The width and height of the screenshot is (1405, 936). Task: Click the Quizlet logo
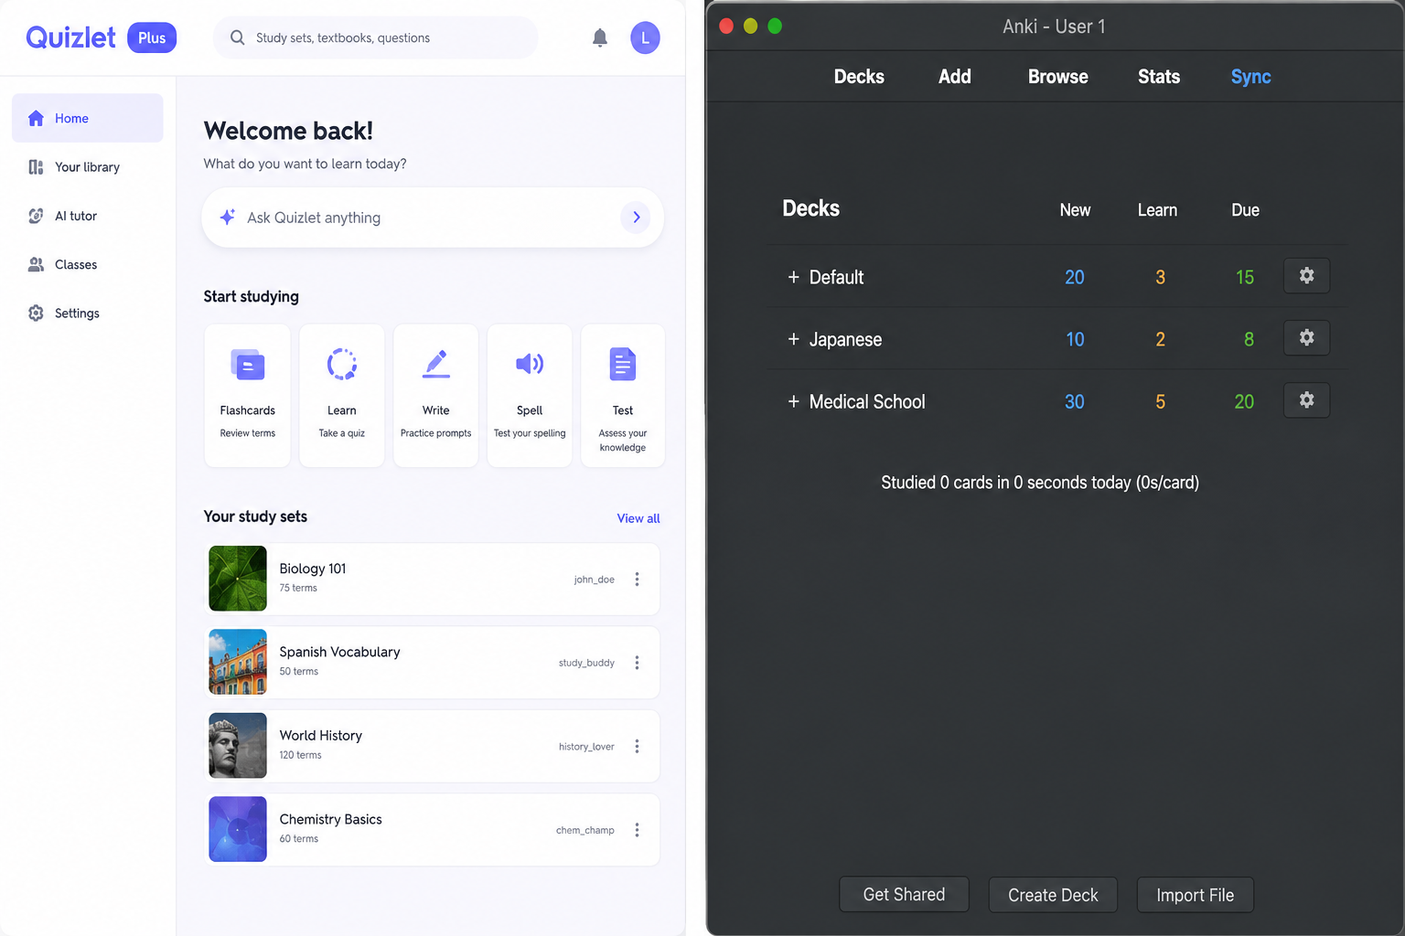(70, 37)
